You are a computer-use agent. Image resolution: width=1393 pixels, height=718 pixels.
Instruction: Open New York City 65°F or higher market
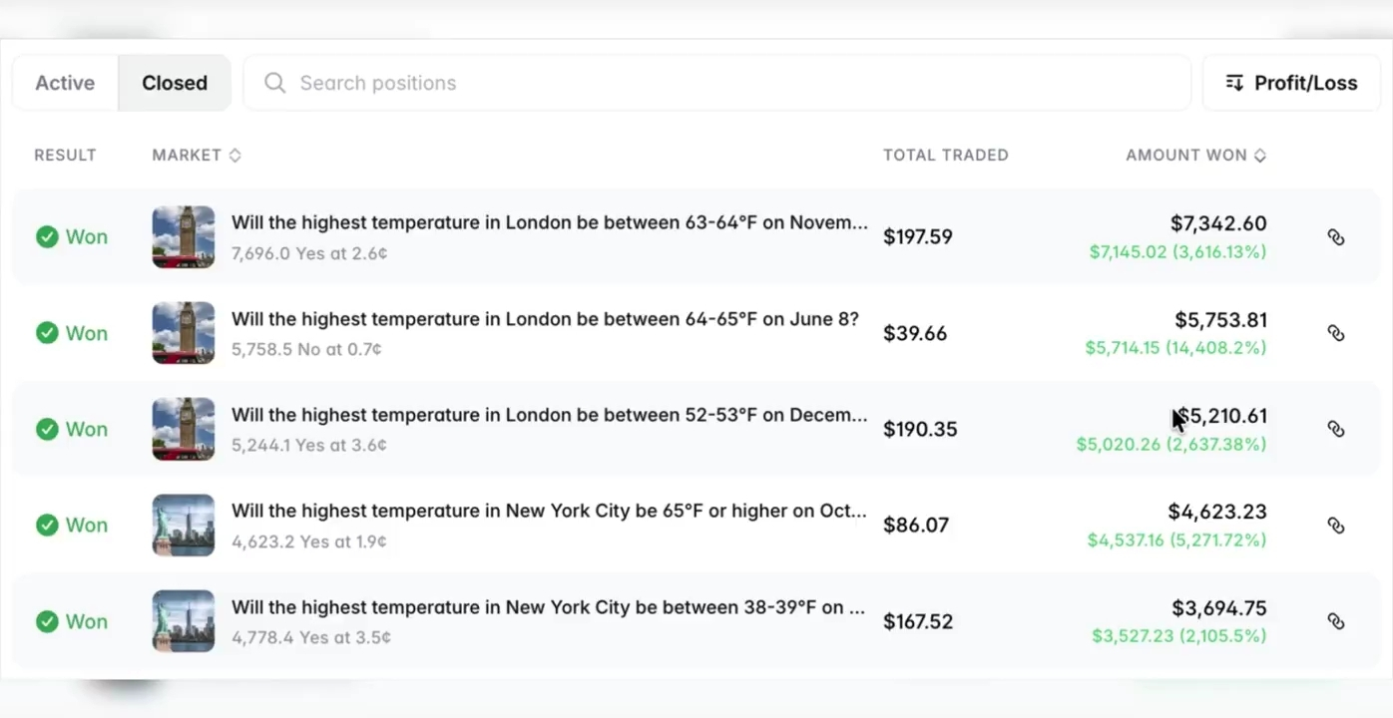pyautogui.click(x=549, y=511)
